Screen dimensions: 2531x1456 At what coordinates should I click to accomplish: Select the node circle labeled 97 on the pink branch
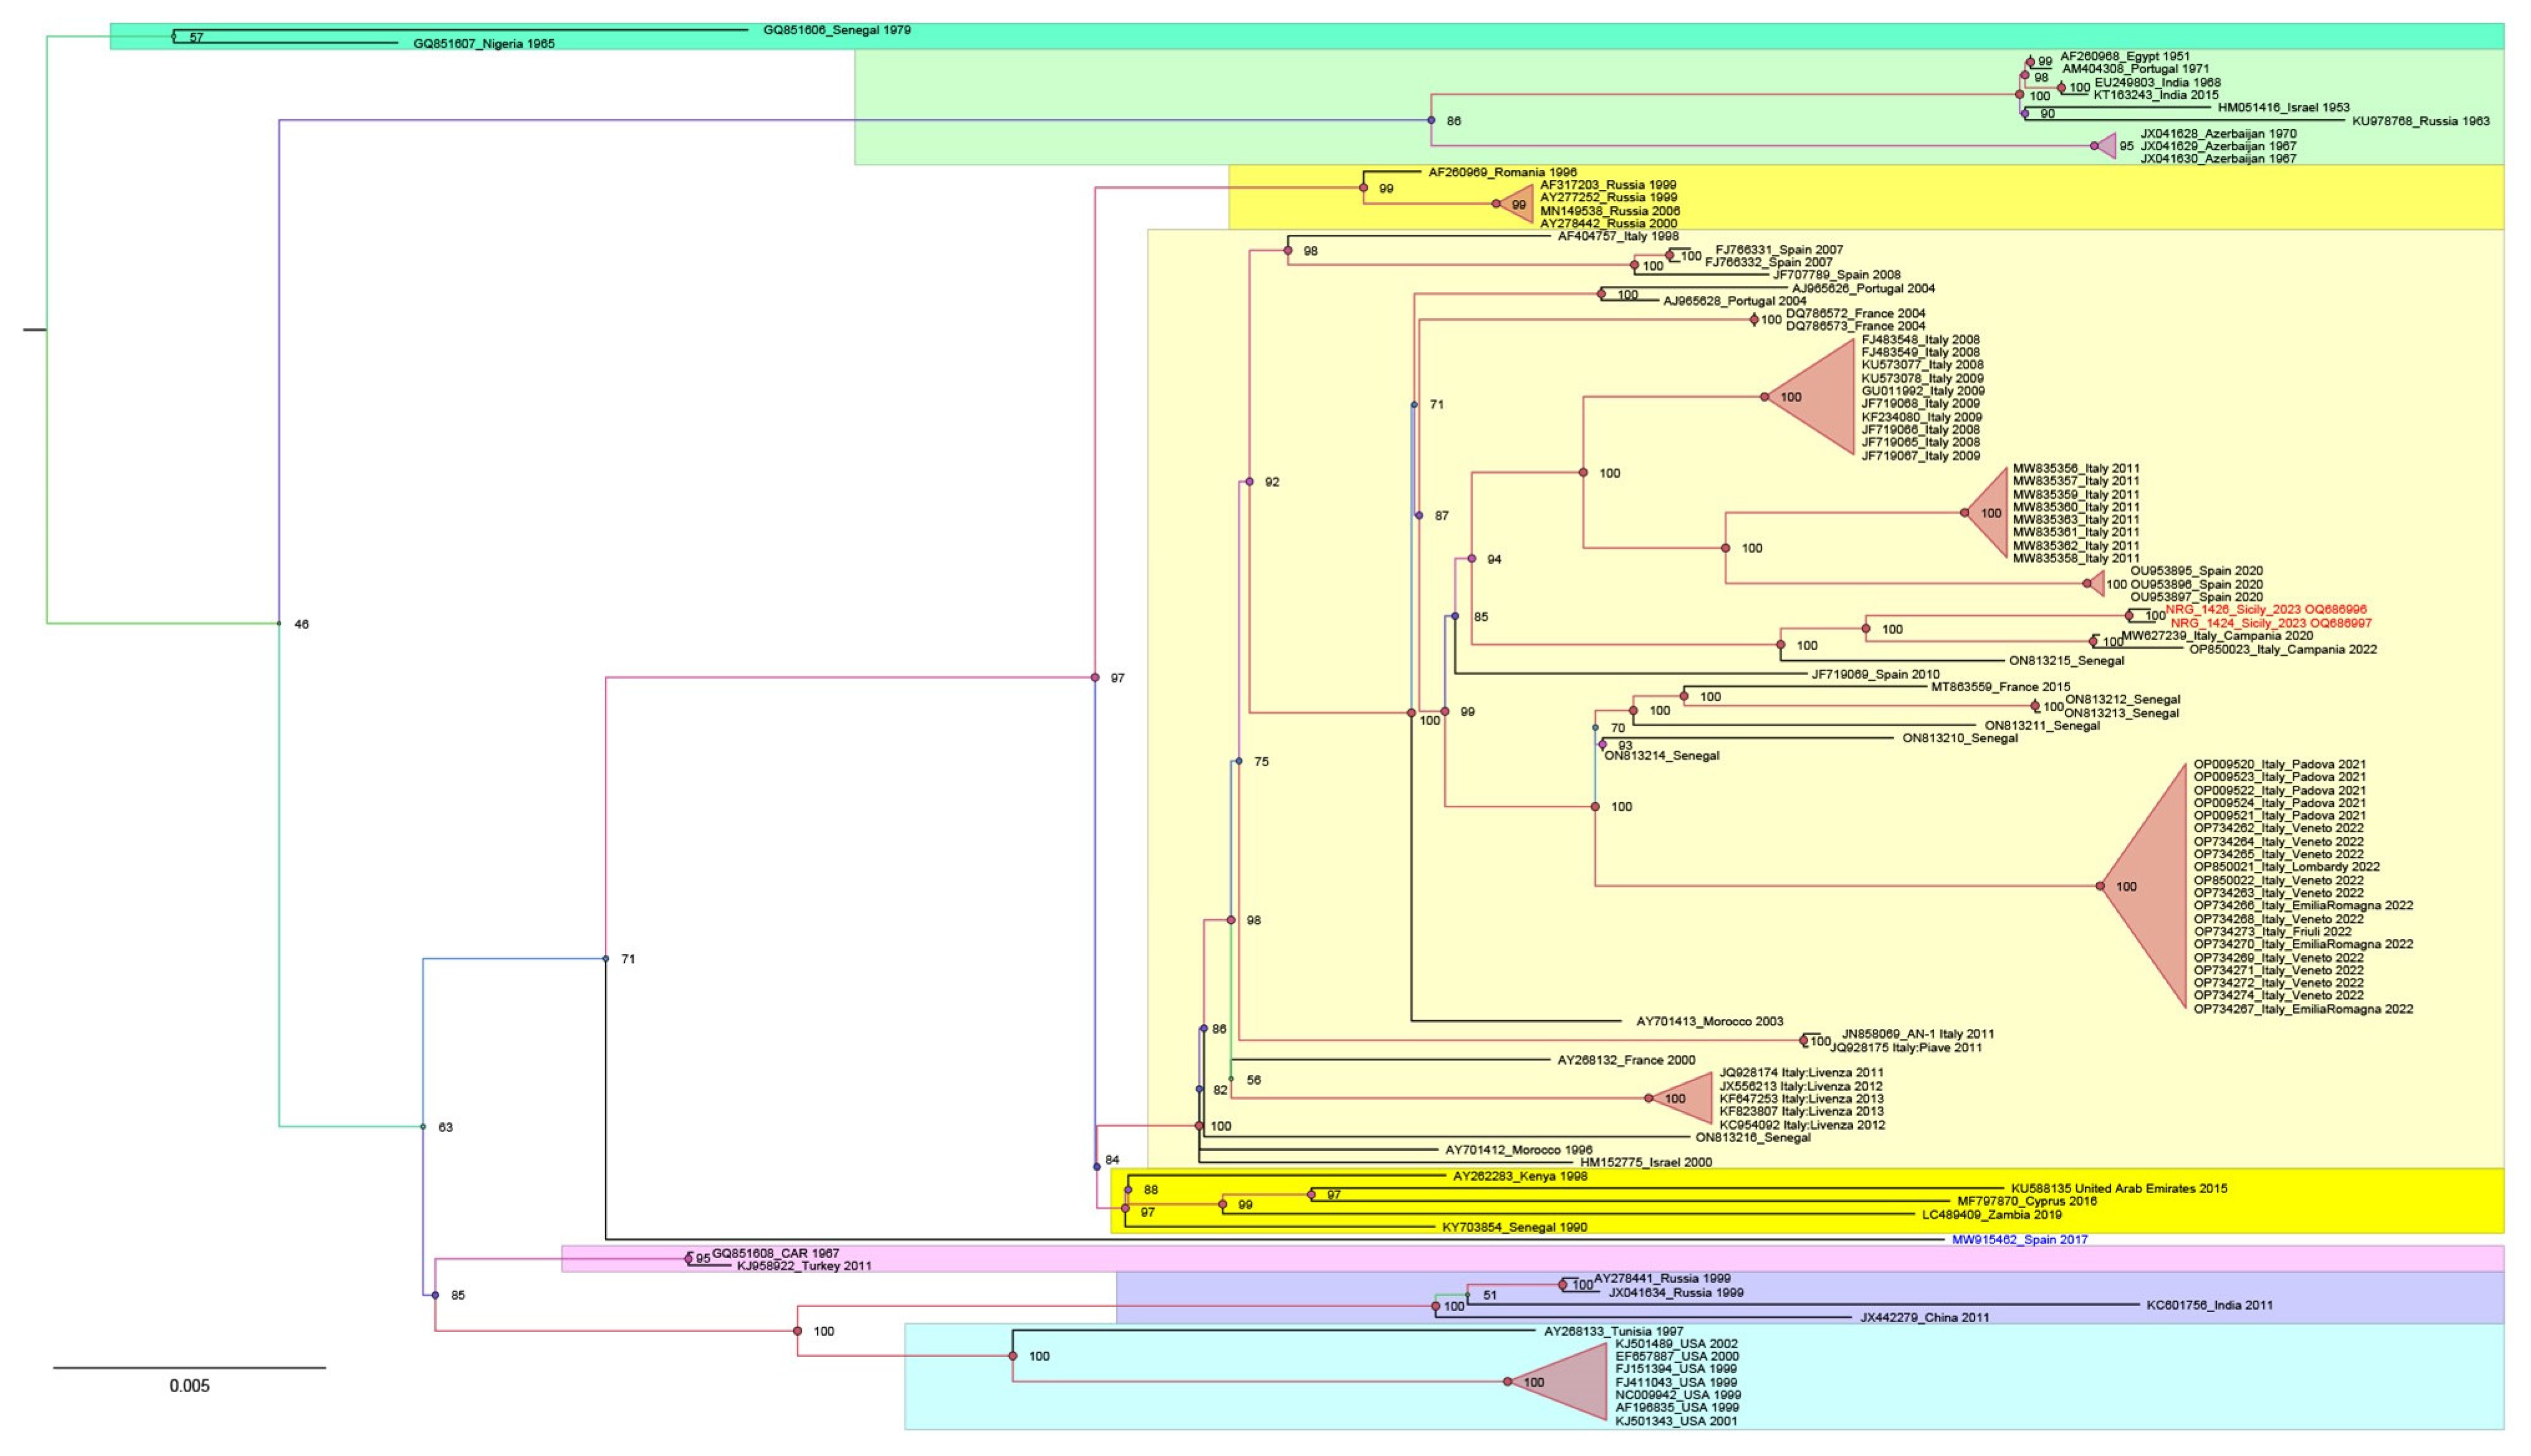click(1095, 678)
